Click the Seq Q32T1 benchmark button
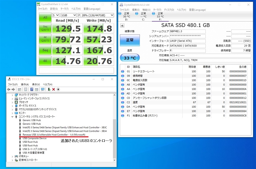This screenshot has width=256, height=169. click(45, 28)
